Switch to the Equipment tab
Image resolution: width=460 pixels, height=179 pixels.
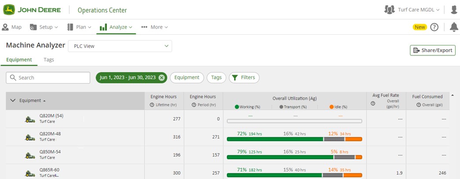19,59
